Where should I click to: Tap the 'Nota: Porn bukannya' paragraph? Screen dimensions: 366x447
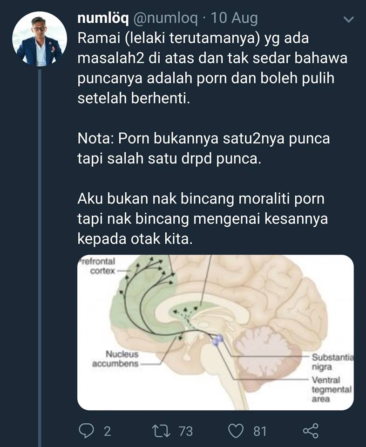[x=203, y=149]
